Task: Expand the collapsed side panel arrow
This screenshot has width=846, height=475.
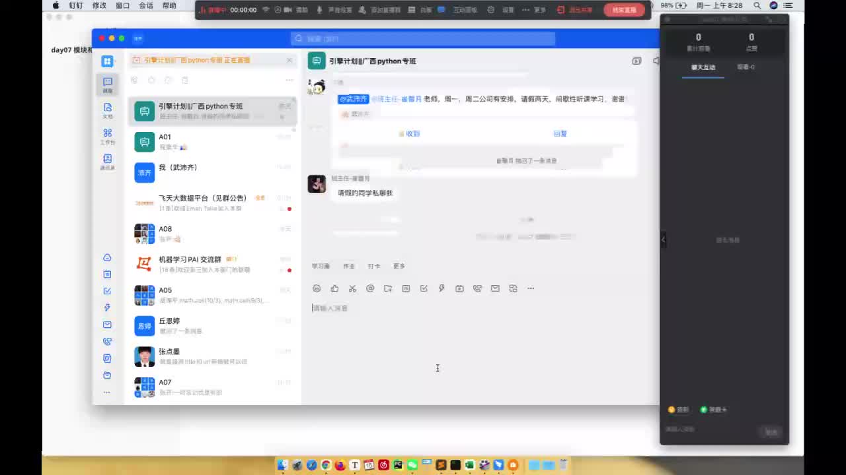Action: [664, 239]
